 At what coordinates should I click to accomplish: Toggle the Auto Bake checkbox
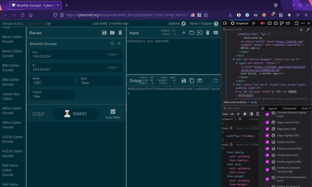click(113, 112)
